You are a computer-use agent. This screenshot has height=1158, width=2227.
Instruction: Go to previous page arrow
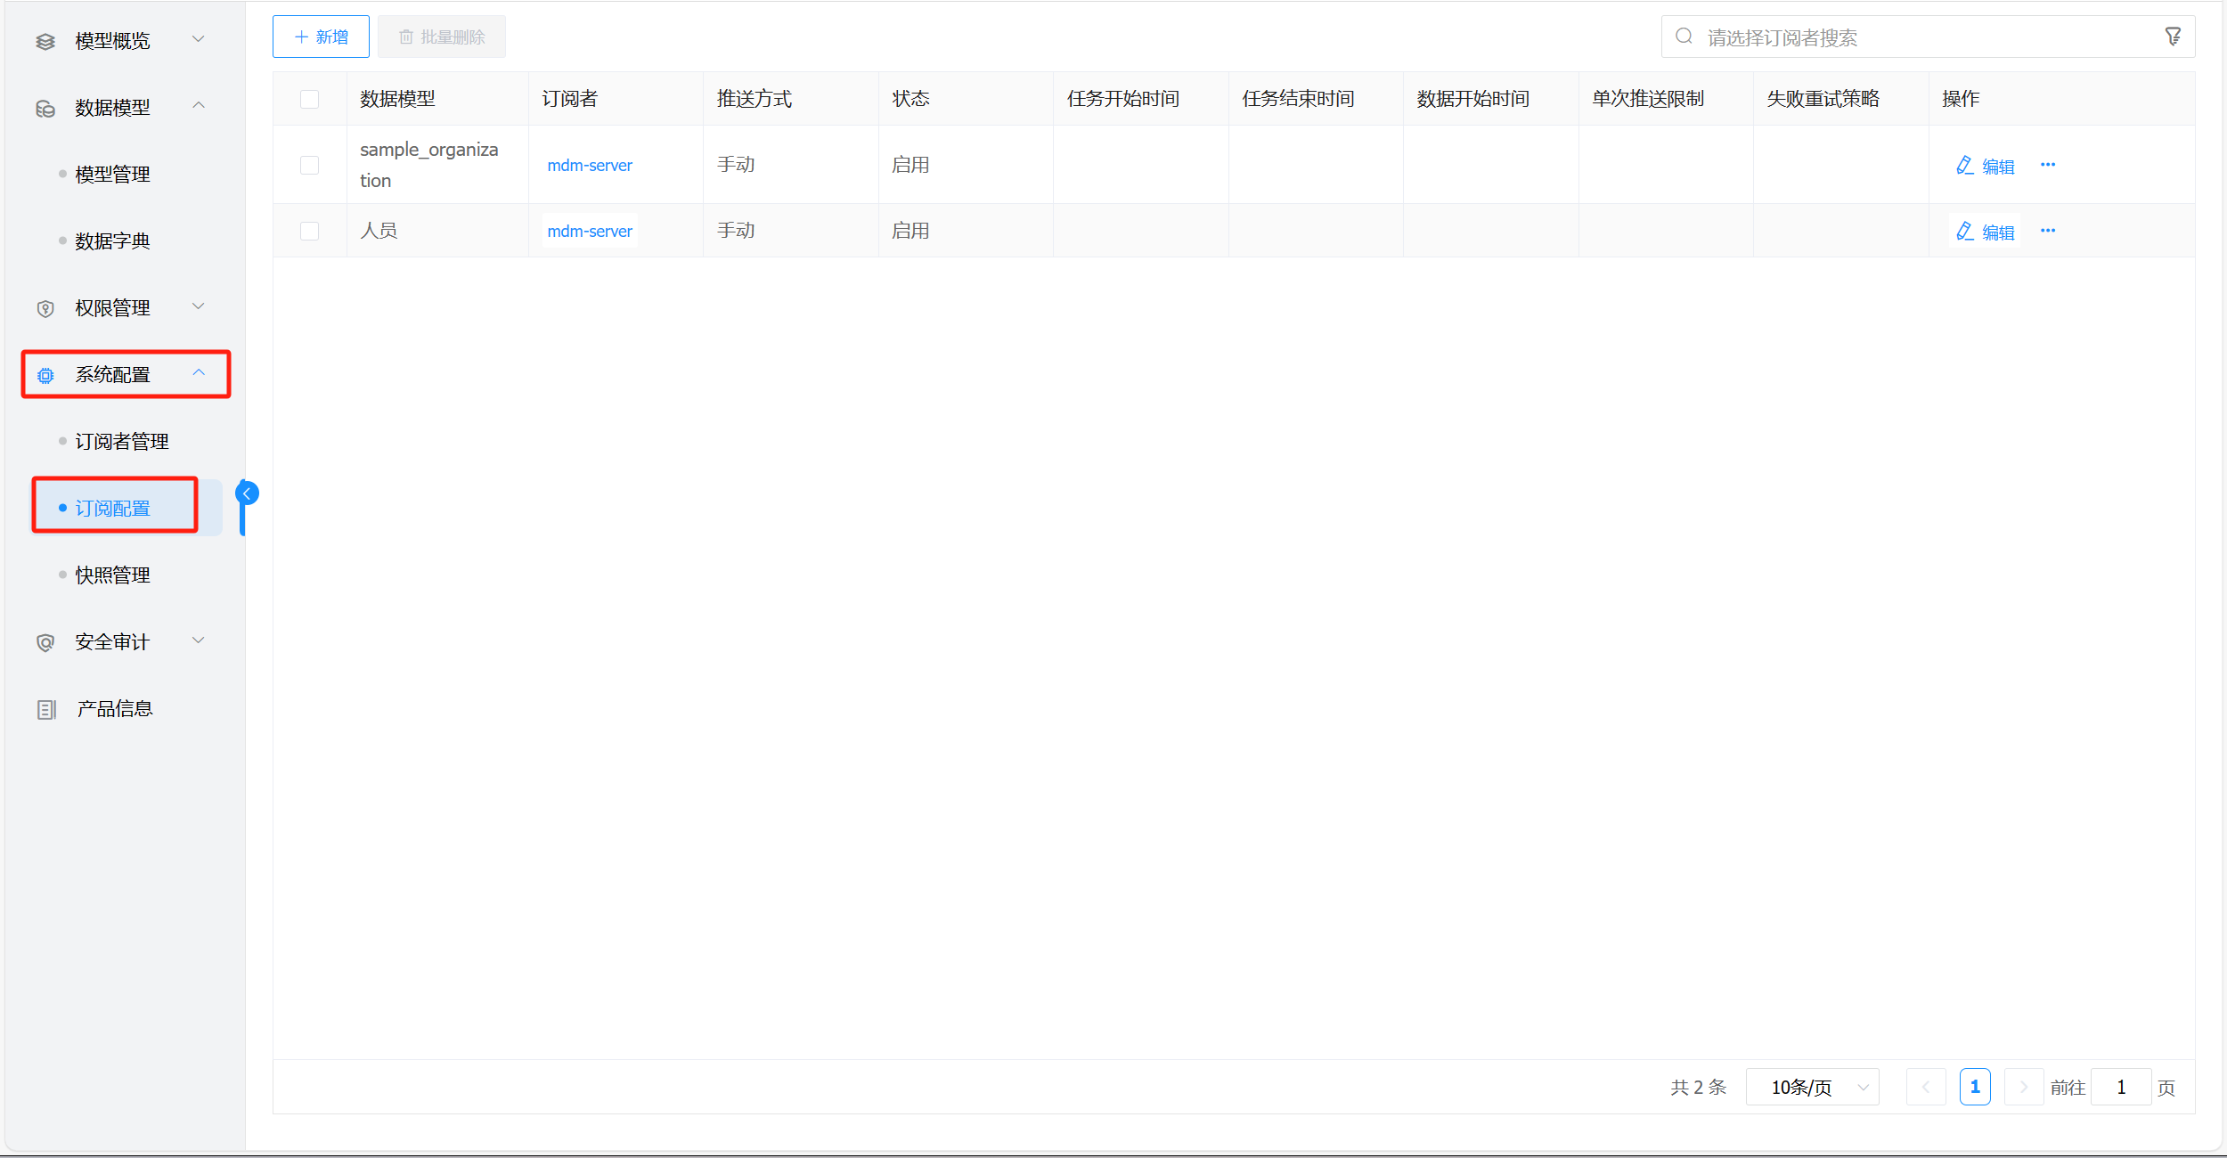click(1926, 1087)
